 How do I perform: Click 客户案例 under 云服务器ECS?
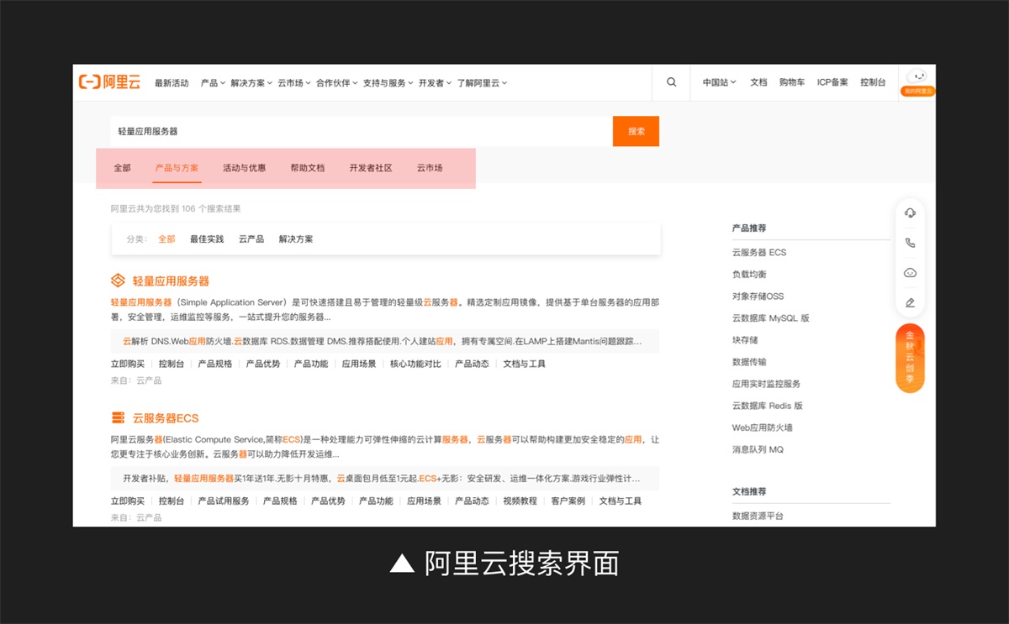coord(568,501)
